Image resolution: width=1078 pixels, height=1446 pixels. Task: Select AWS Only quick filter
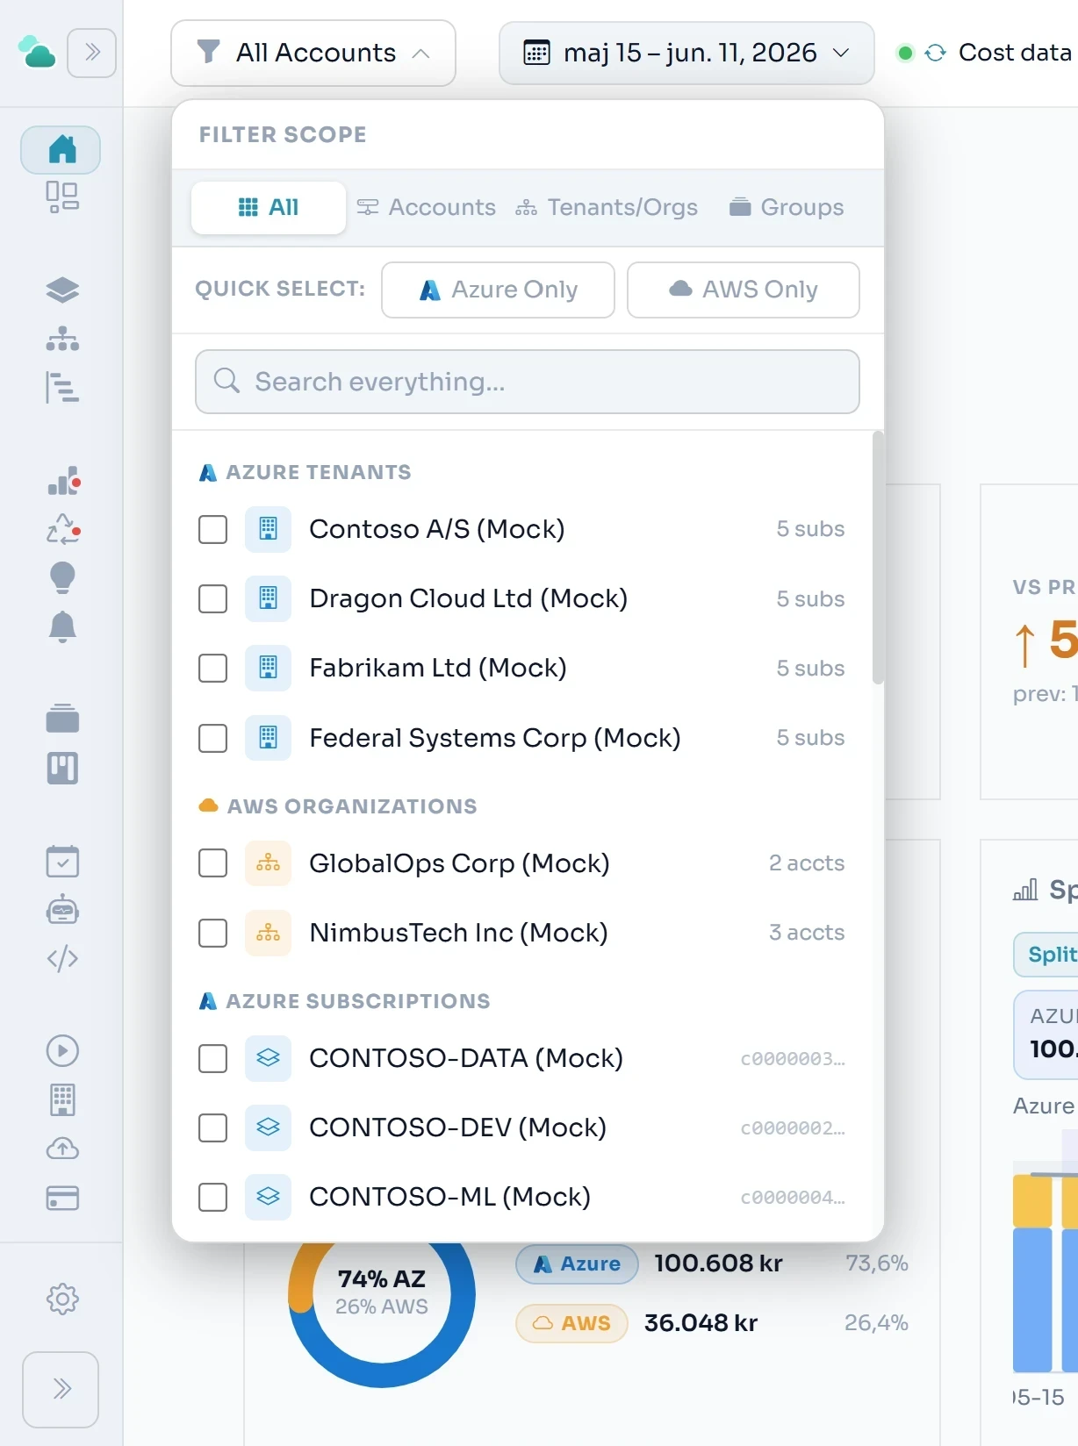click(x=744, y=290)
